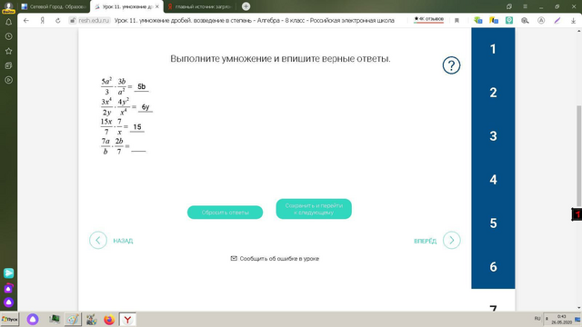Click resh.edu.ru address field
Screen dimensions: 582x327
coord(95,20)
